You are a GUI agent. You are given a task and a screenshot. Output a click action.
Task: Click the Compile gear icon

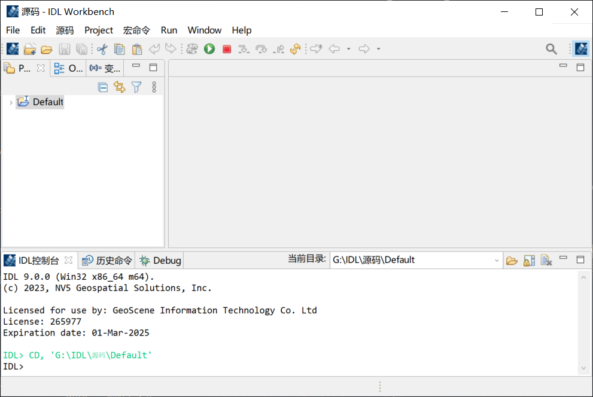(192, 48)
